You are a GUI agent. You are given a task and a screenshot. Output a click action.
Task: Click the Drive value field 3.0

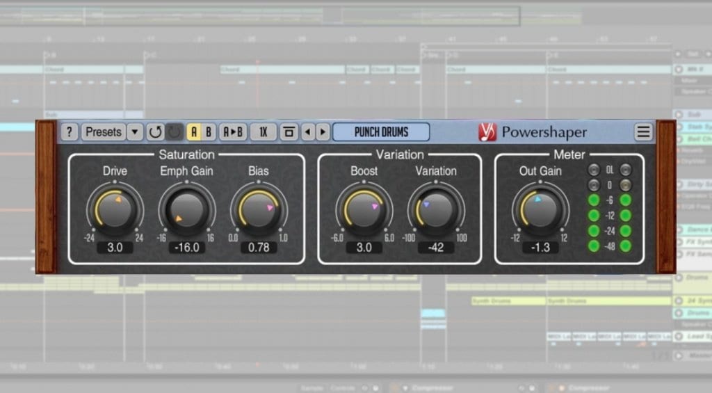(x=115, y=248)
